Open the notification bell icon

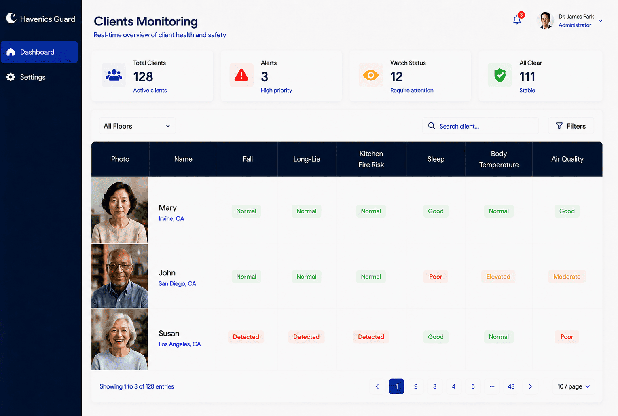click(517, 20)
